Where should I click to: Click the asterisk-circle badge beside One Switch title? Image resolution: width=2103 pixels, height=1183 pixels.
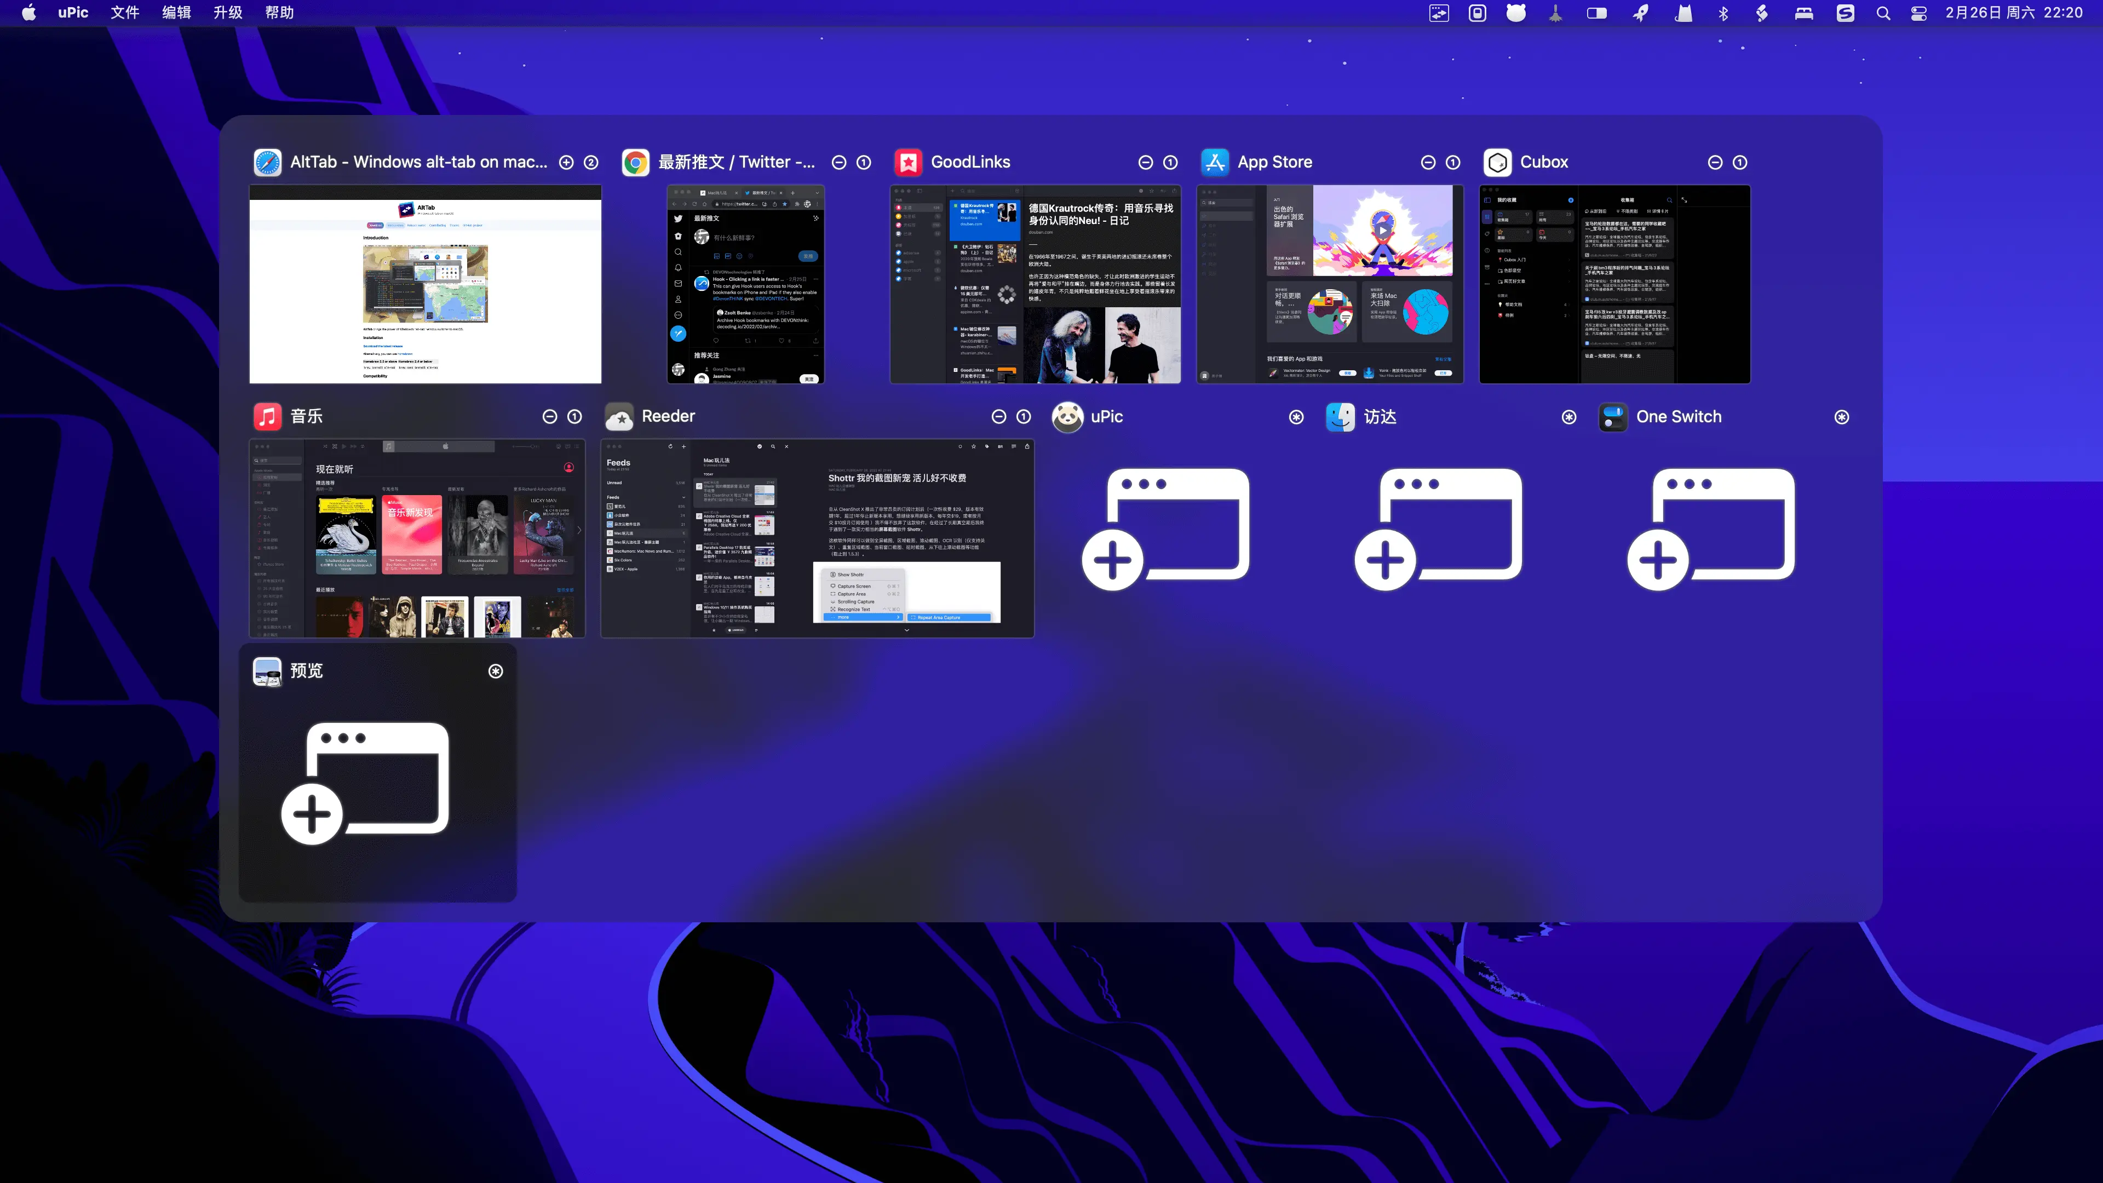pos(1842,417)
